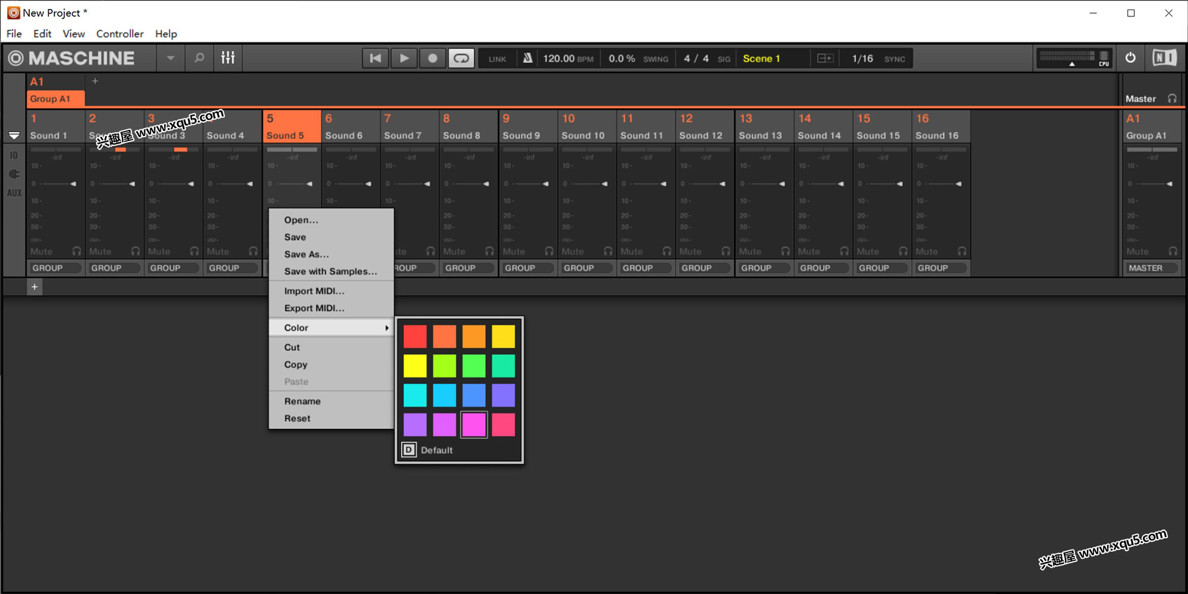Mute Sound 14 channel
1188x594 pixels.
click(809, 252)
